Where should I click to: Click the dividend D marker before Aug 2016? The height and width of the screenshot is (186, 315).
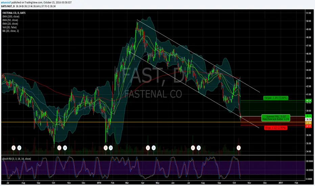point(199,148)
